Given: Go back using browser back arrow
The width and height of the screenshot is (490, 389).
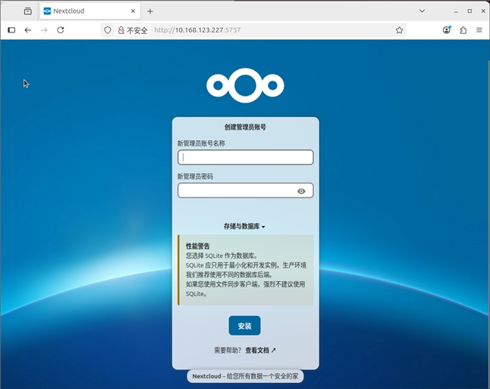Looking at the screenshot, I should click(x=28, y=30).
